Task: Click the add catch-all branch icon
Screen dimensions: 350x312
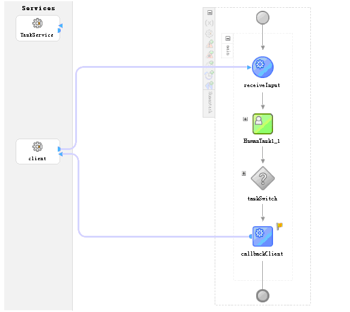Action: [210, 55]
